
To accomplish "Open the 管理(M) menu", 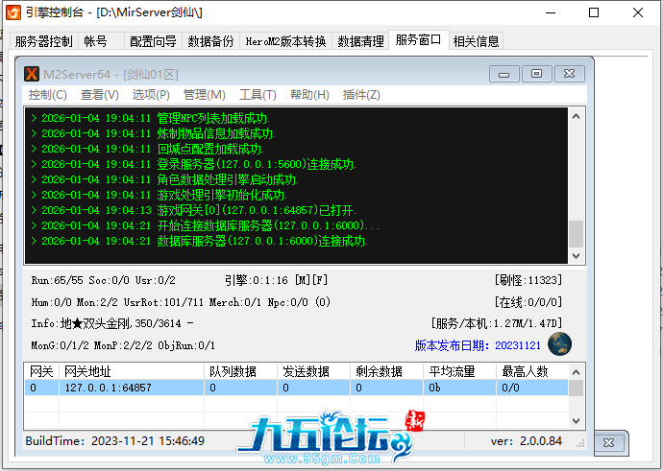I will point(204,95).
